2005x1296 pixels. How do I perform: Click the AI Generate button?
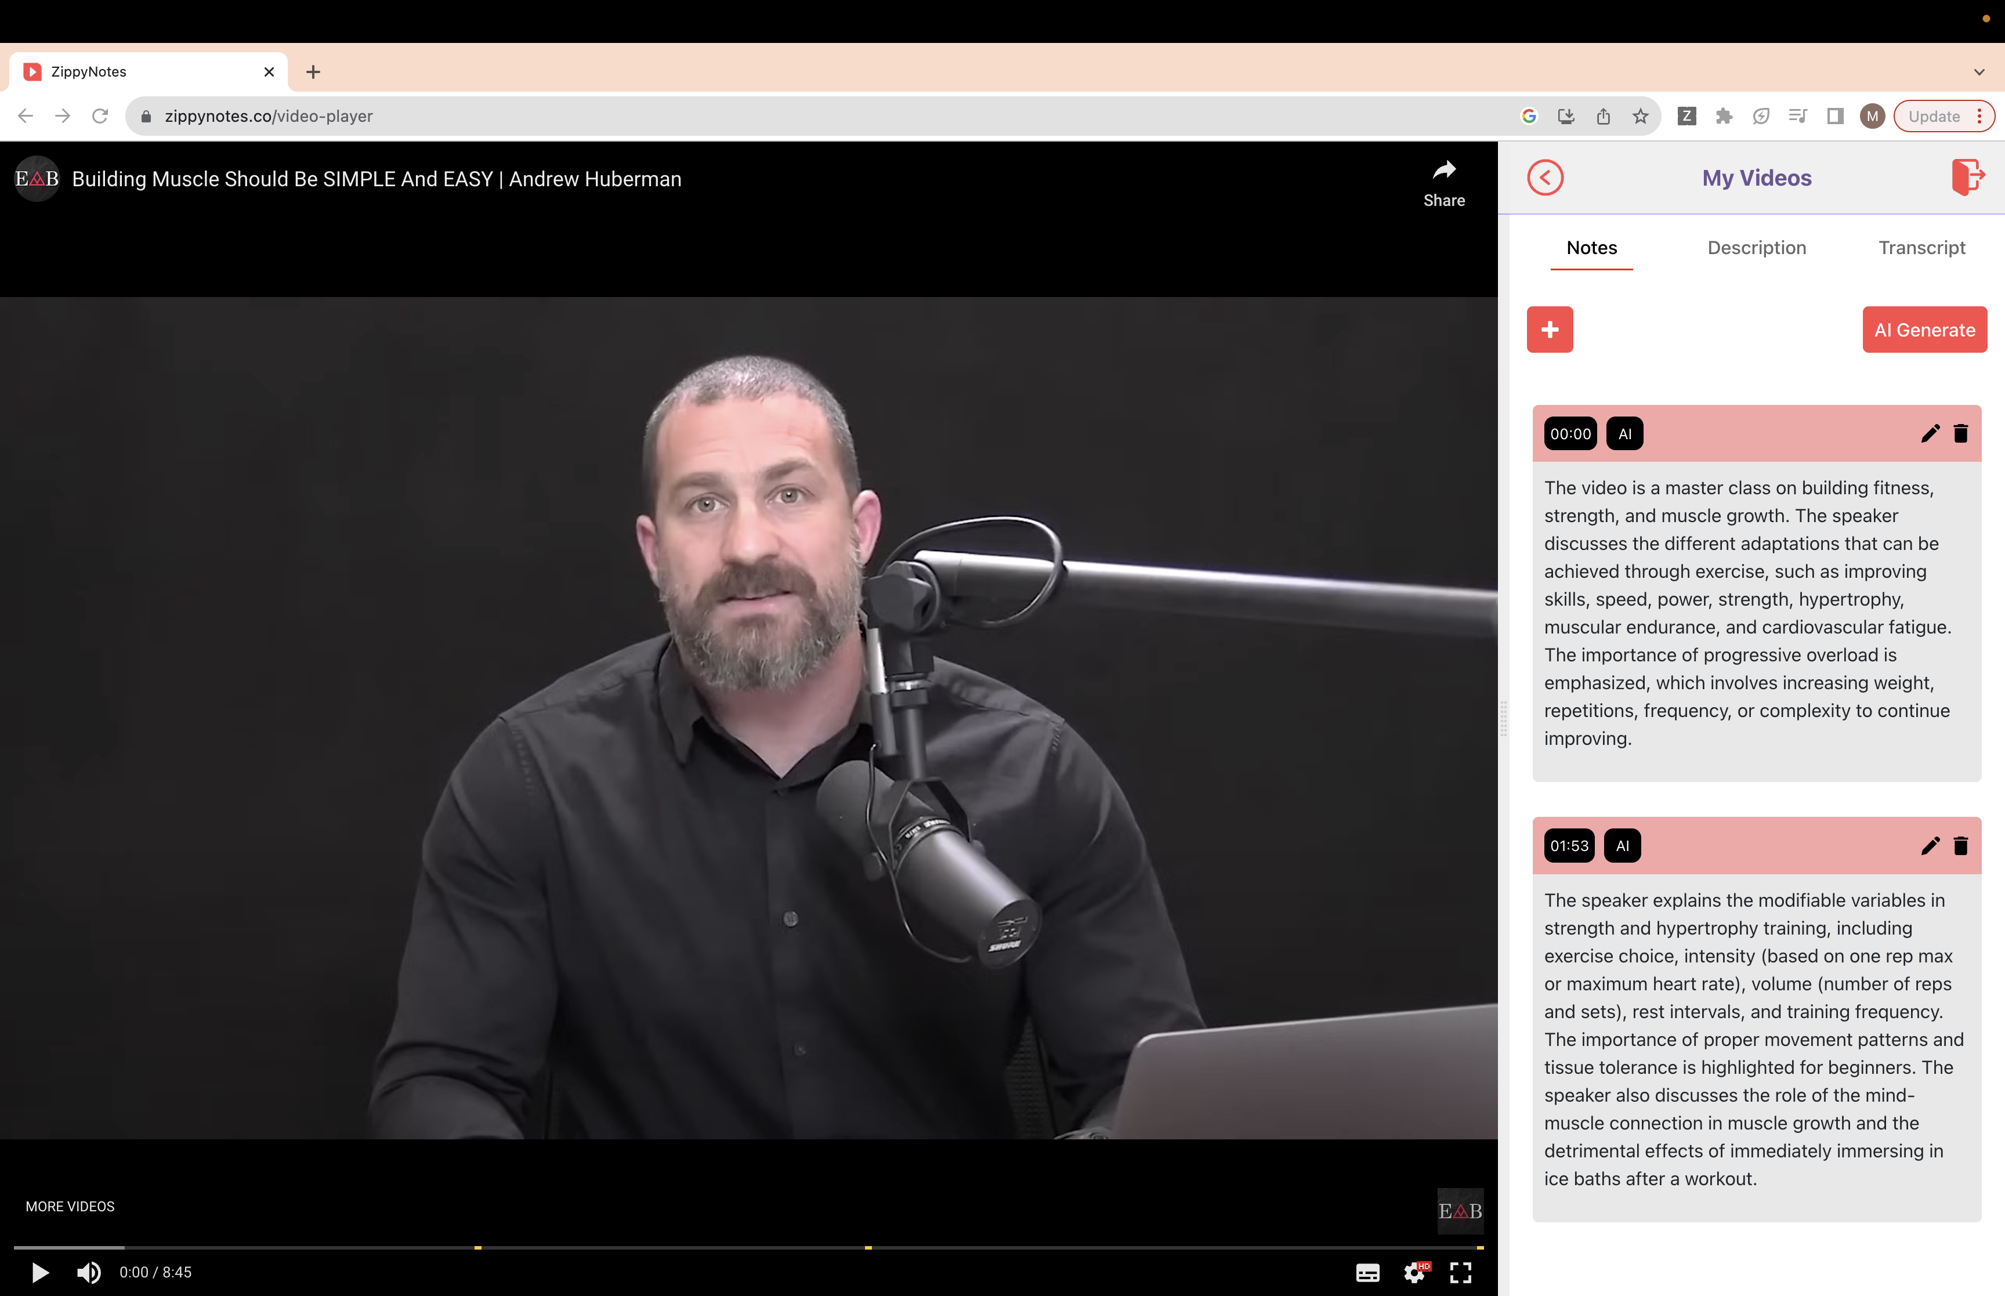(1923, 329)
